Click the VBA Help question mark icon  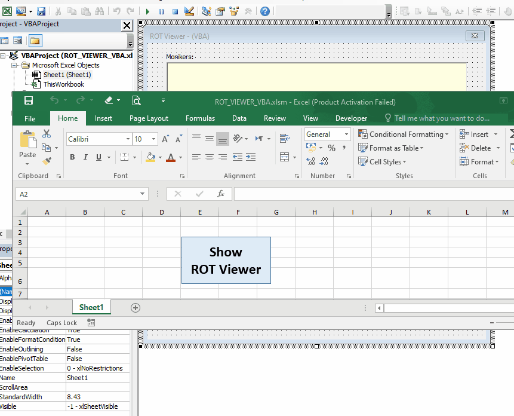pyautogui.click(x=265, y=11)
